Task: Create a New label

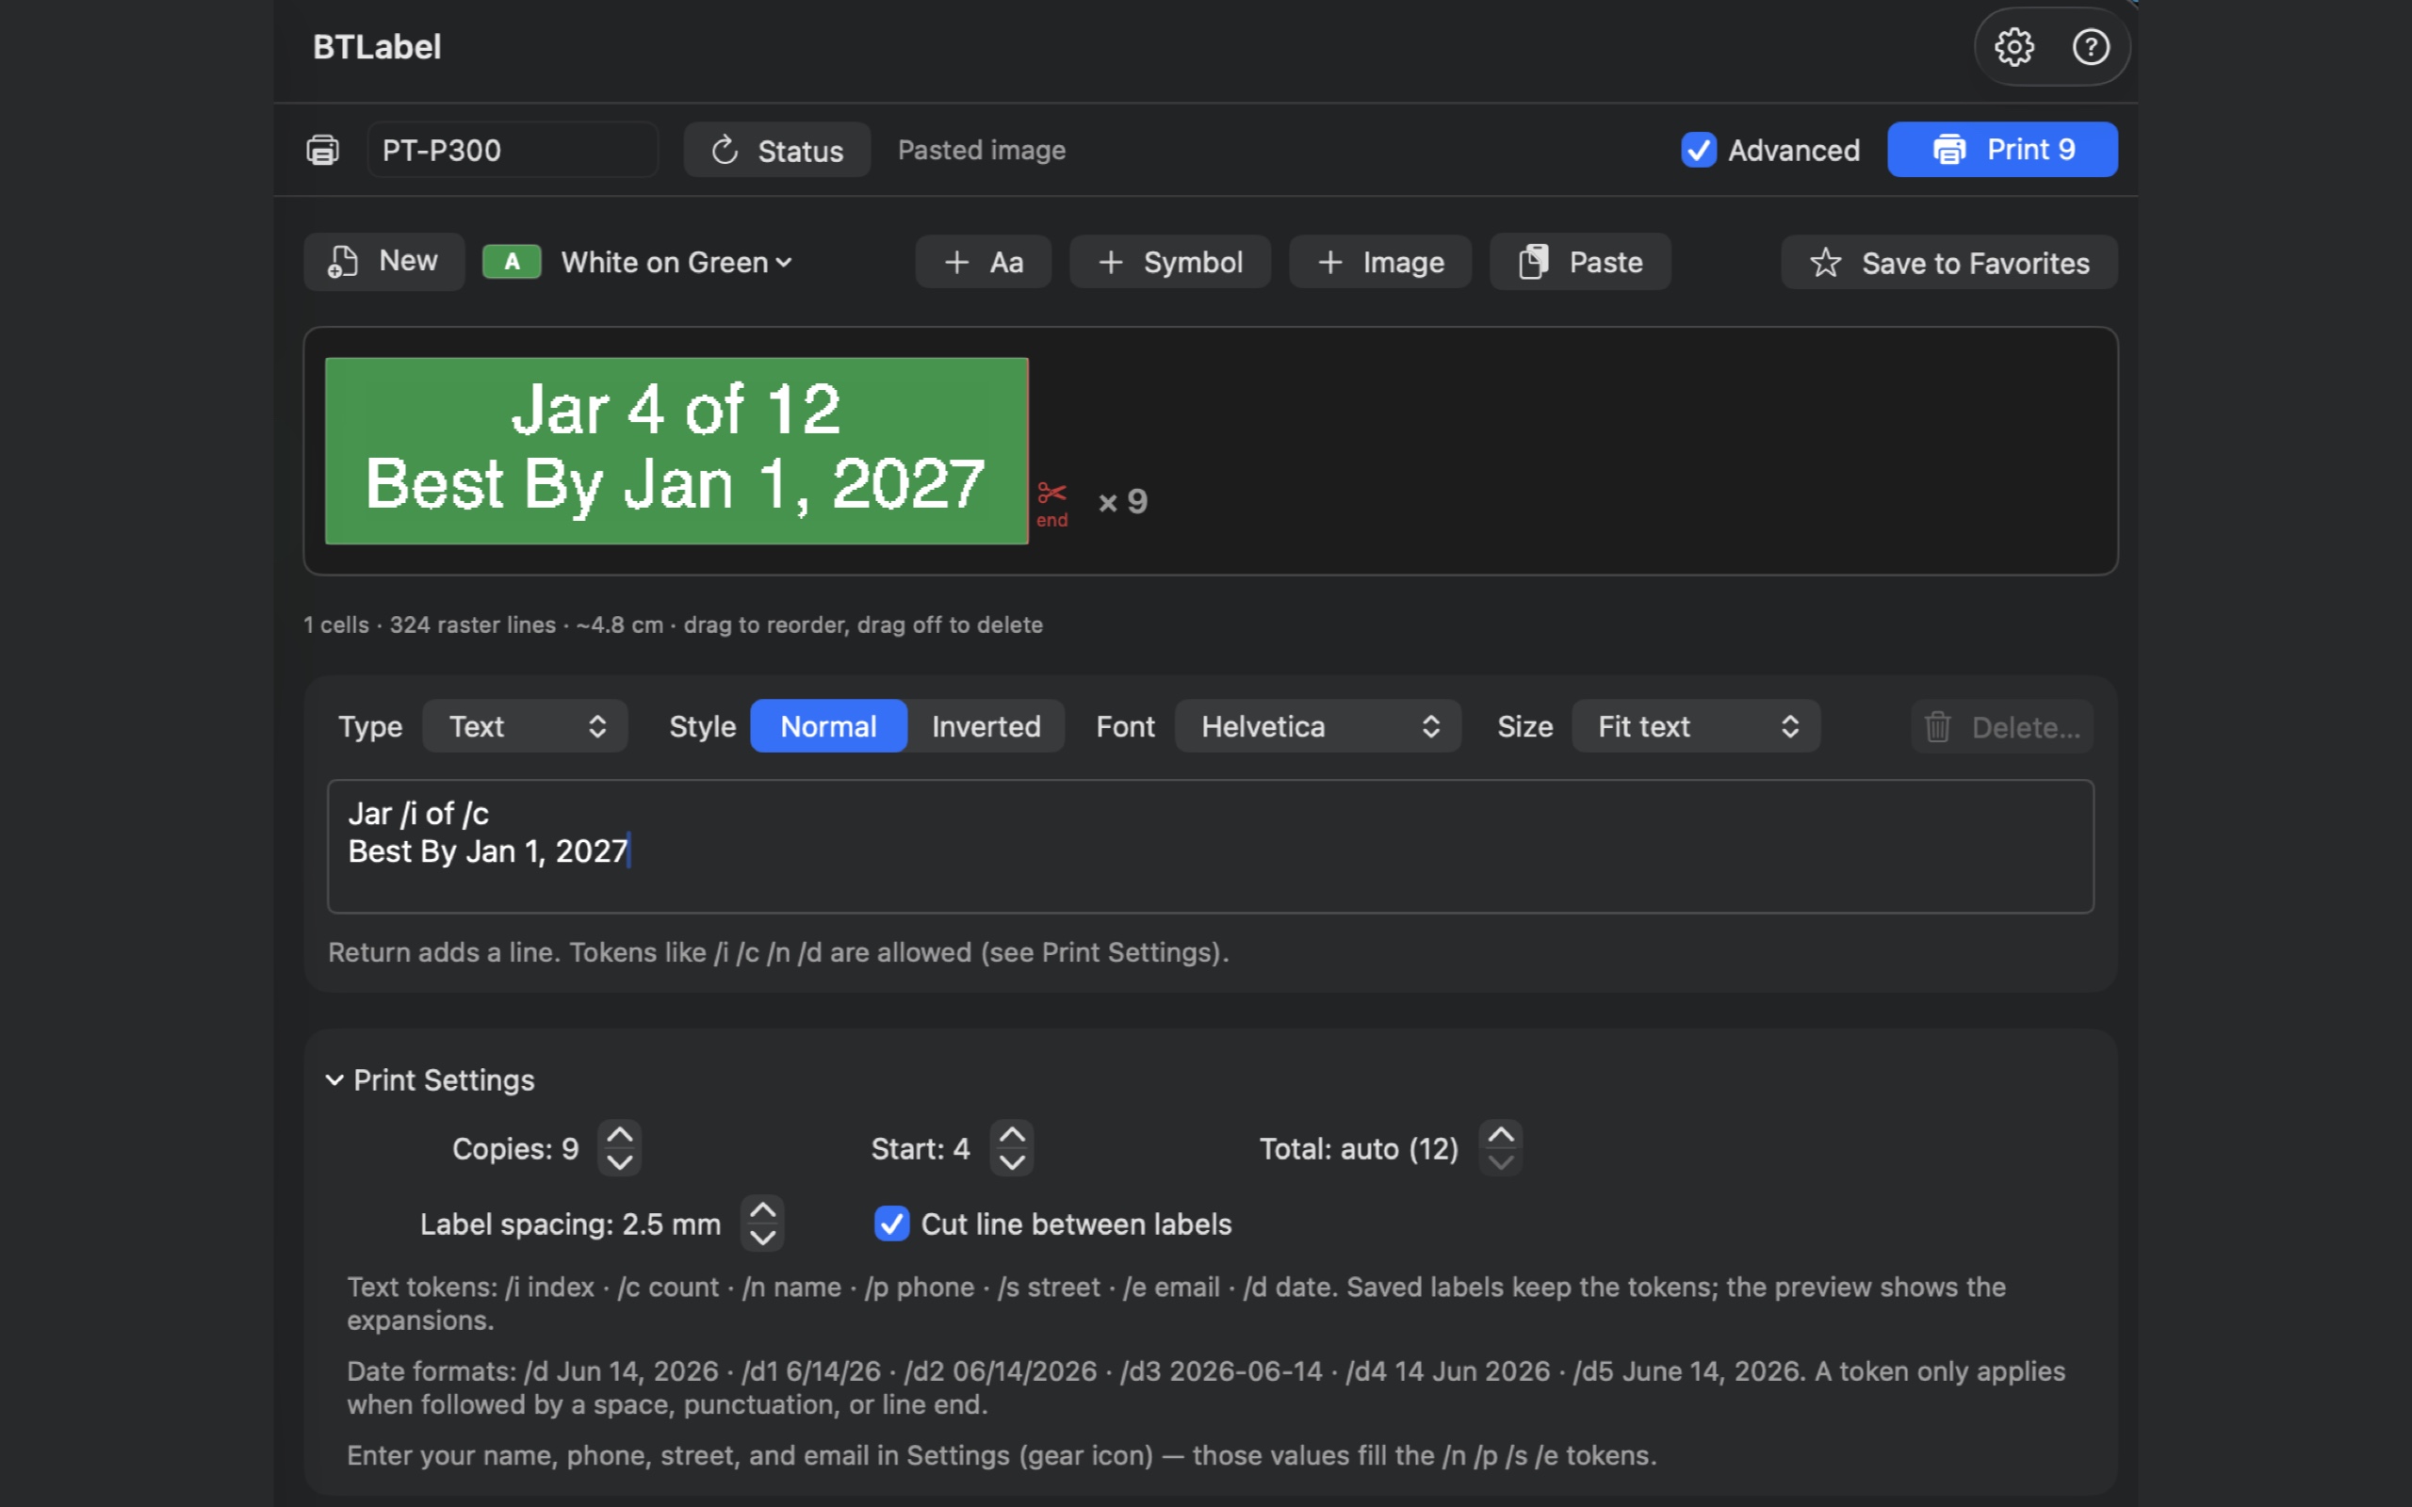Action: [383, 261]
